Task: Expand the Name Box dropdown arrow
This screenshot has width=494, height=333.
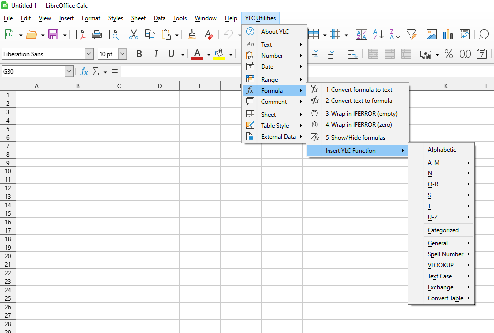Action: coord(69,72)
